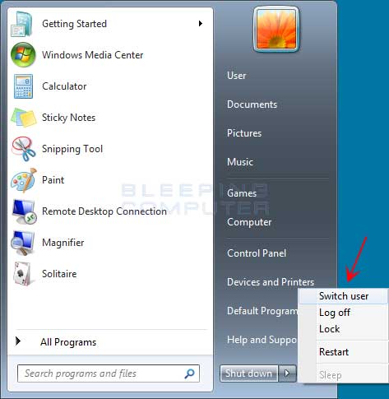Choose Restart in the power menu
The image size is (389, 399).
[334, 352]
